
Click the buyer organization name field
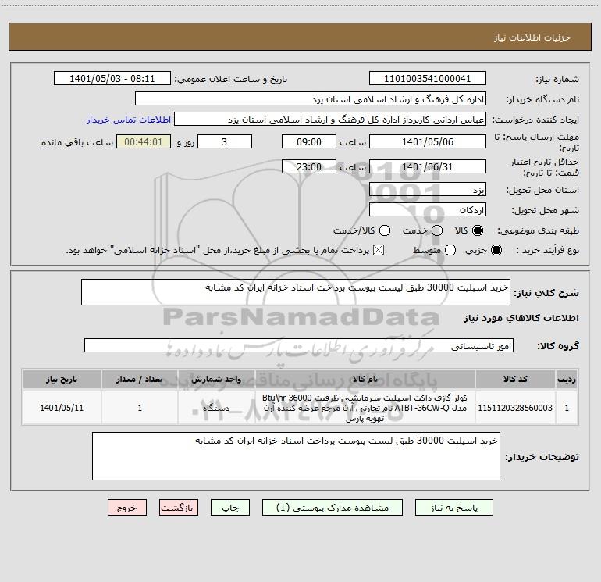311,98
